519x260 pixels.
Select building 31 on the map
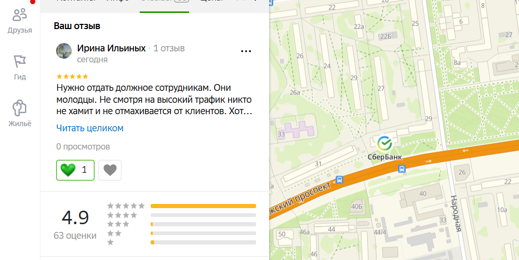318,164
